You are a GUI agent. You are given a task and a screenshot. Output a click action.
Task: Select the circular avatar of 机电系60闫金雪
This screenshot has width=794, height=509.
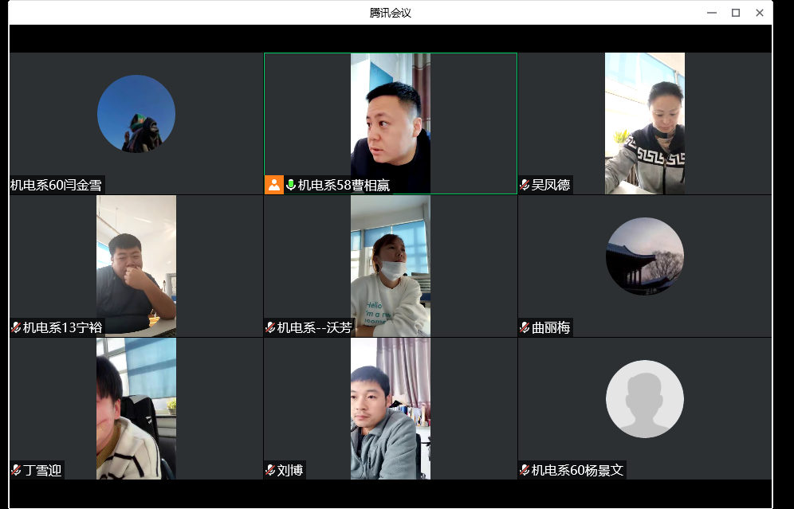[136, 114]
